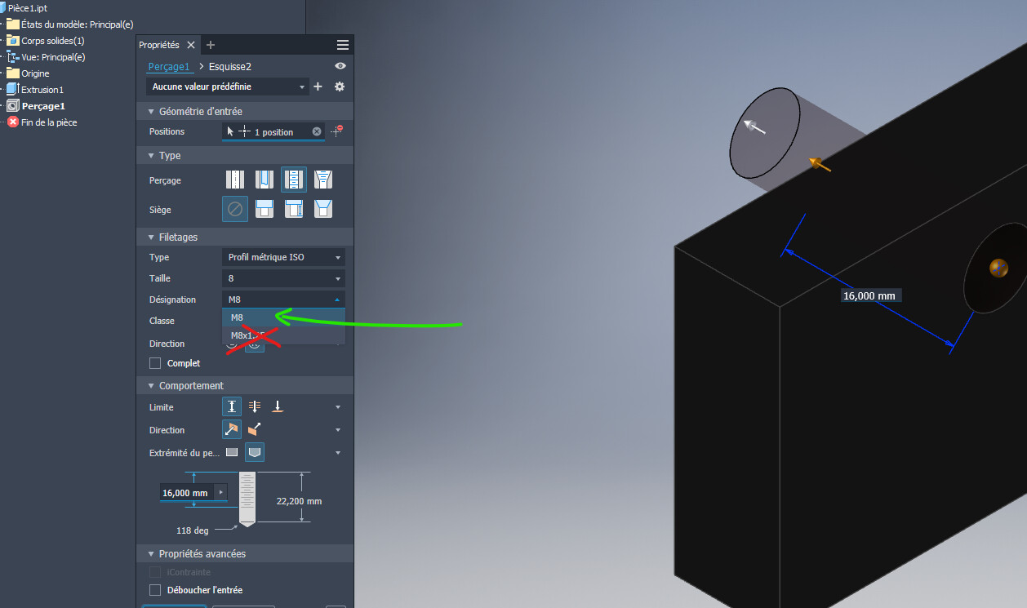
Task: Close the Propriétés tab
Action: point(191,45)
